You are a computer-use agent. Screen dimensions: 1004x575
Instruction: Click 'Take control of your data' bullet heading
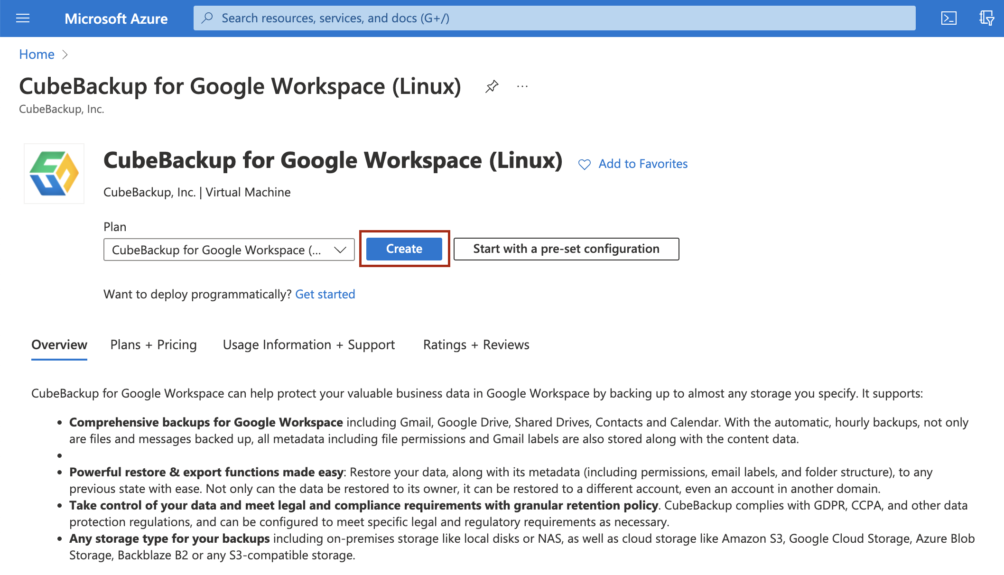pos(363,505)
